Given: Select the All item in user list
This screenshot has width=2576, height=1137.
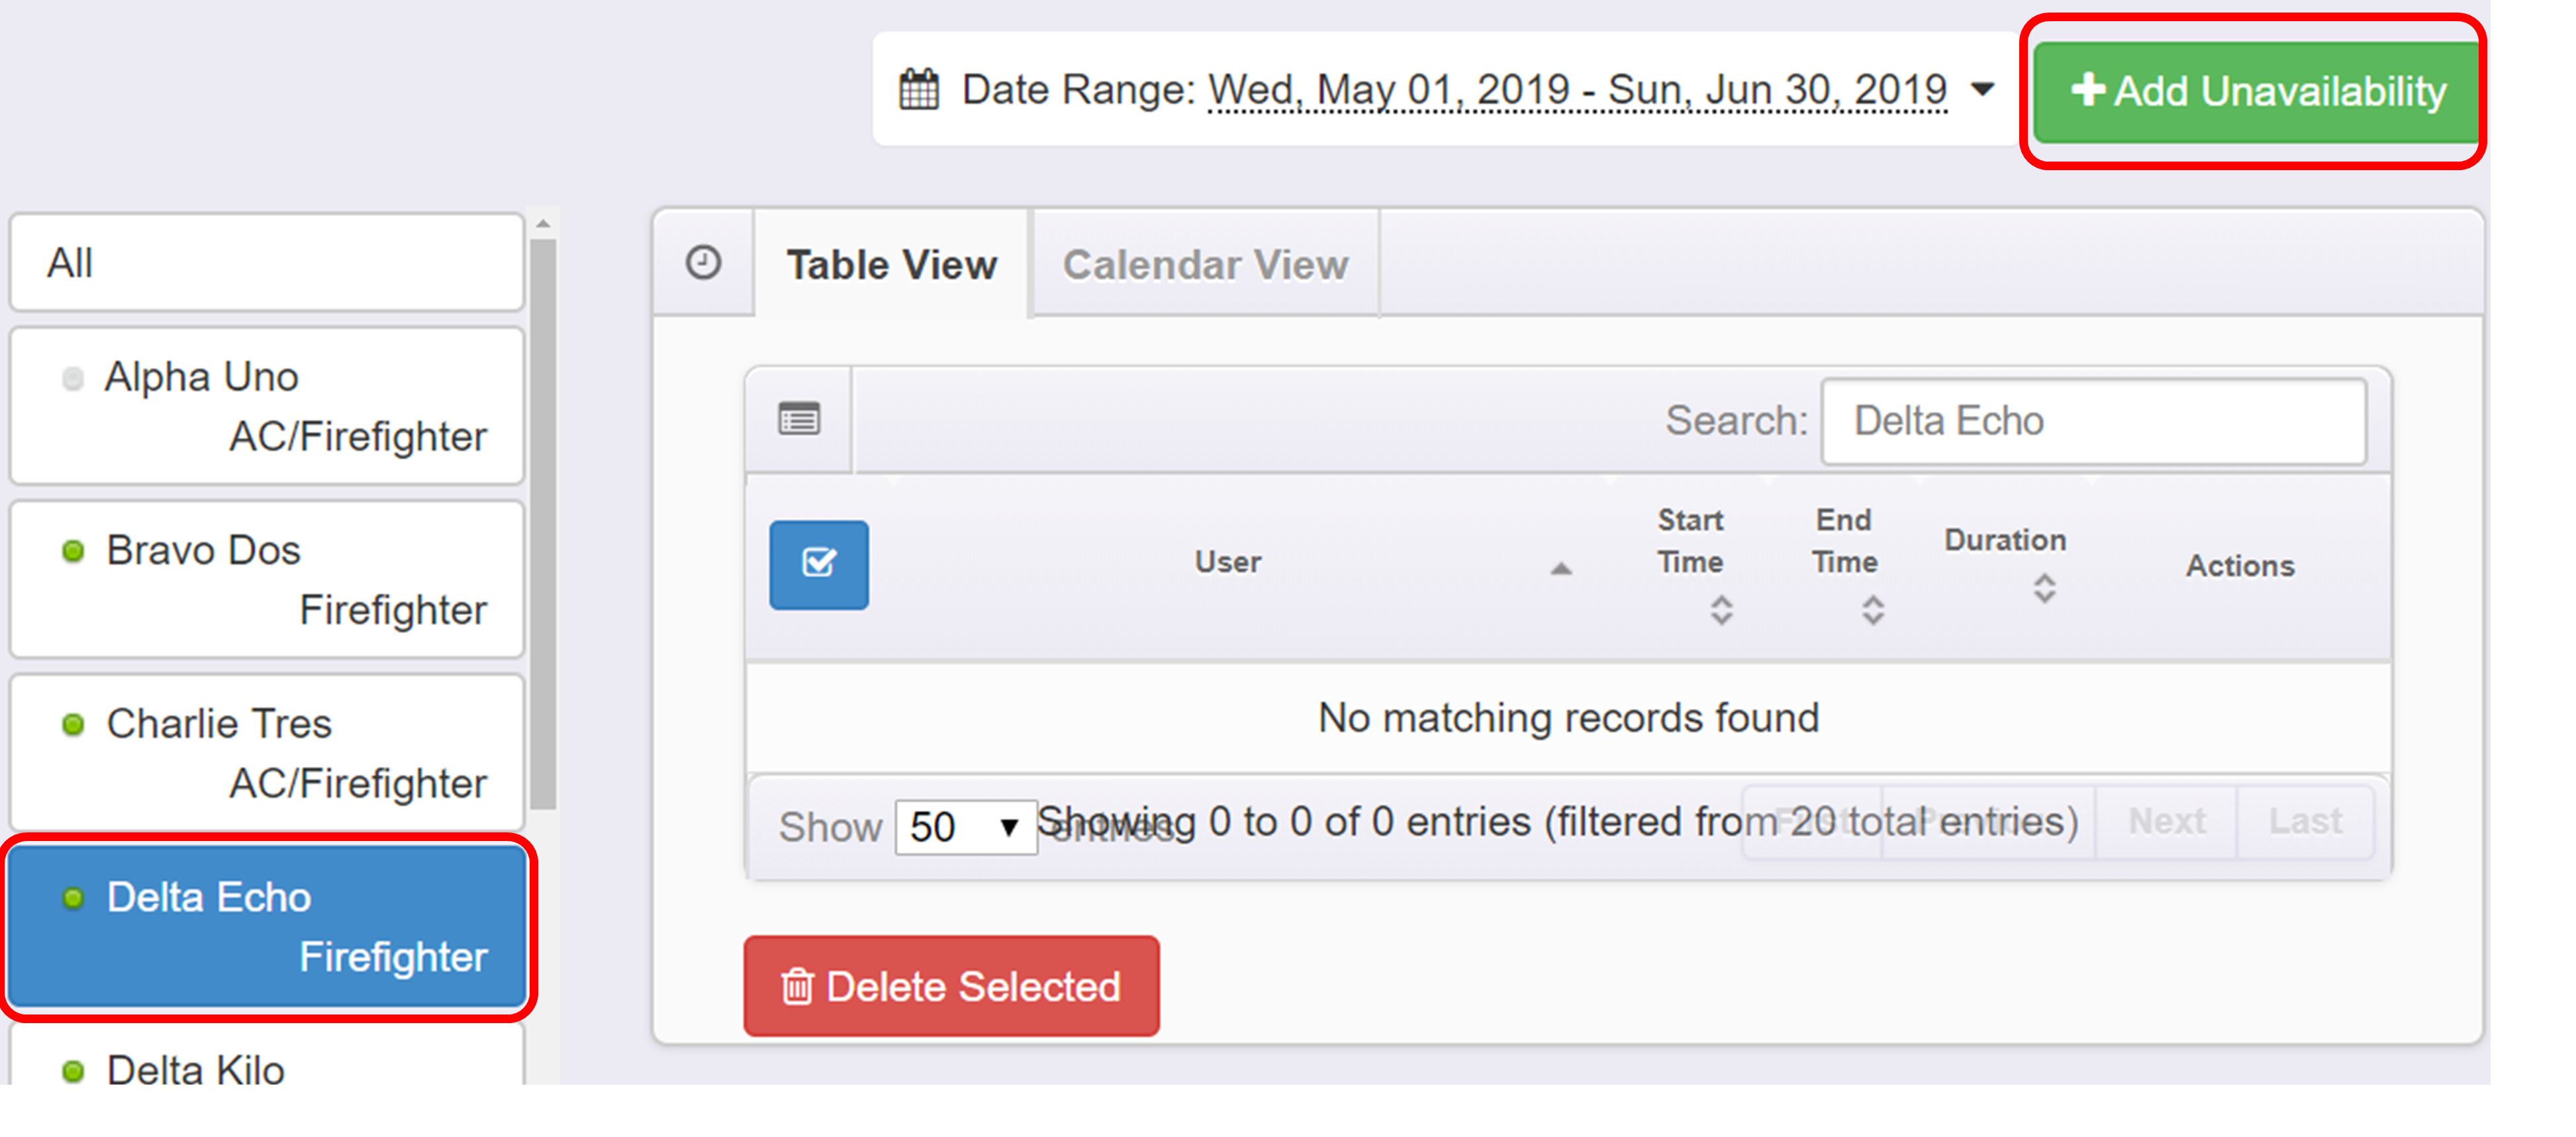Looking at the screenshot, I should pos(266,263).
